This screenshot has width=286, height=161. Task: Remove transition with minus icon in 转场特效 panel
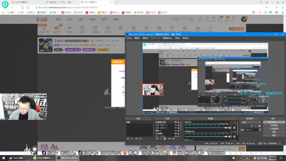pyautogui.click(x=256, y=126)
